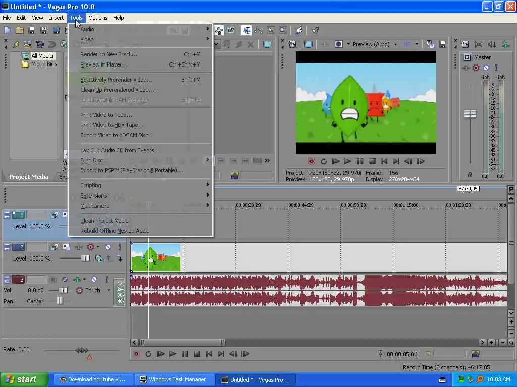
Task: Click timeline horizontal scrollbar thumb
Action: [x=183, y=343]
